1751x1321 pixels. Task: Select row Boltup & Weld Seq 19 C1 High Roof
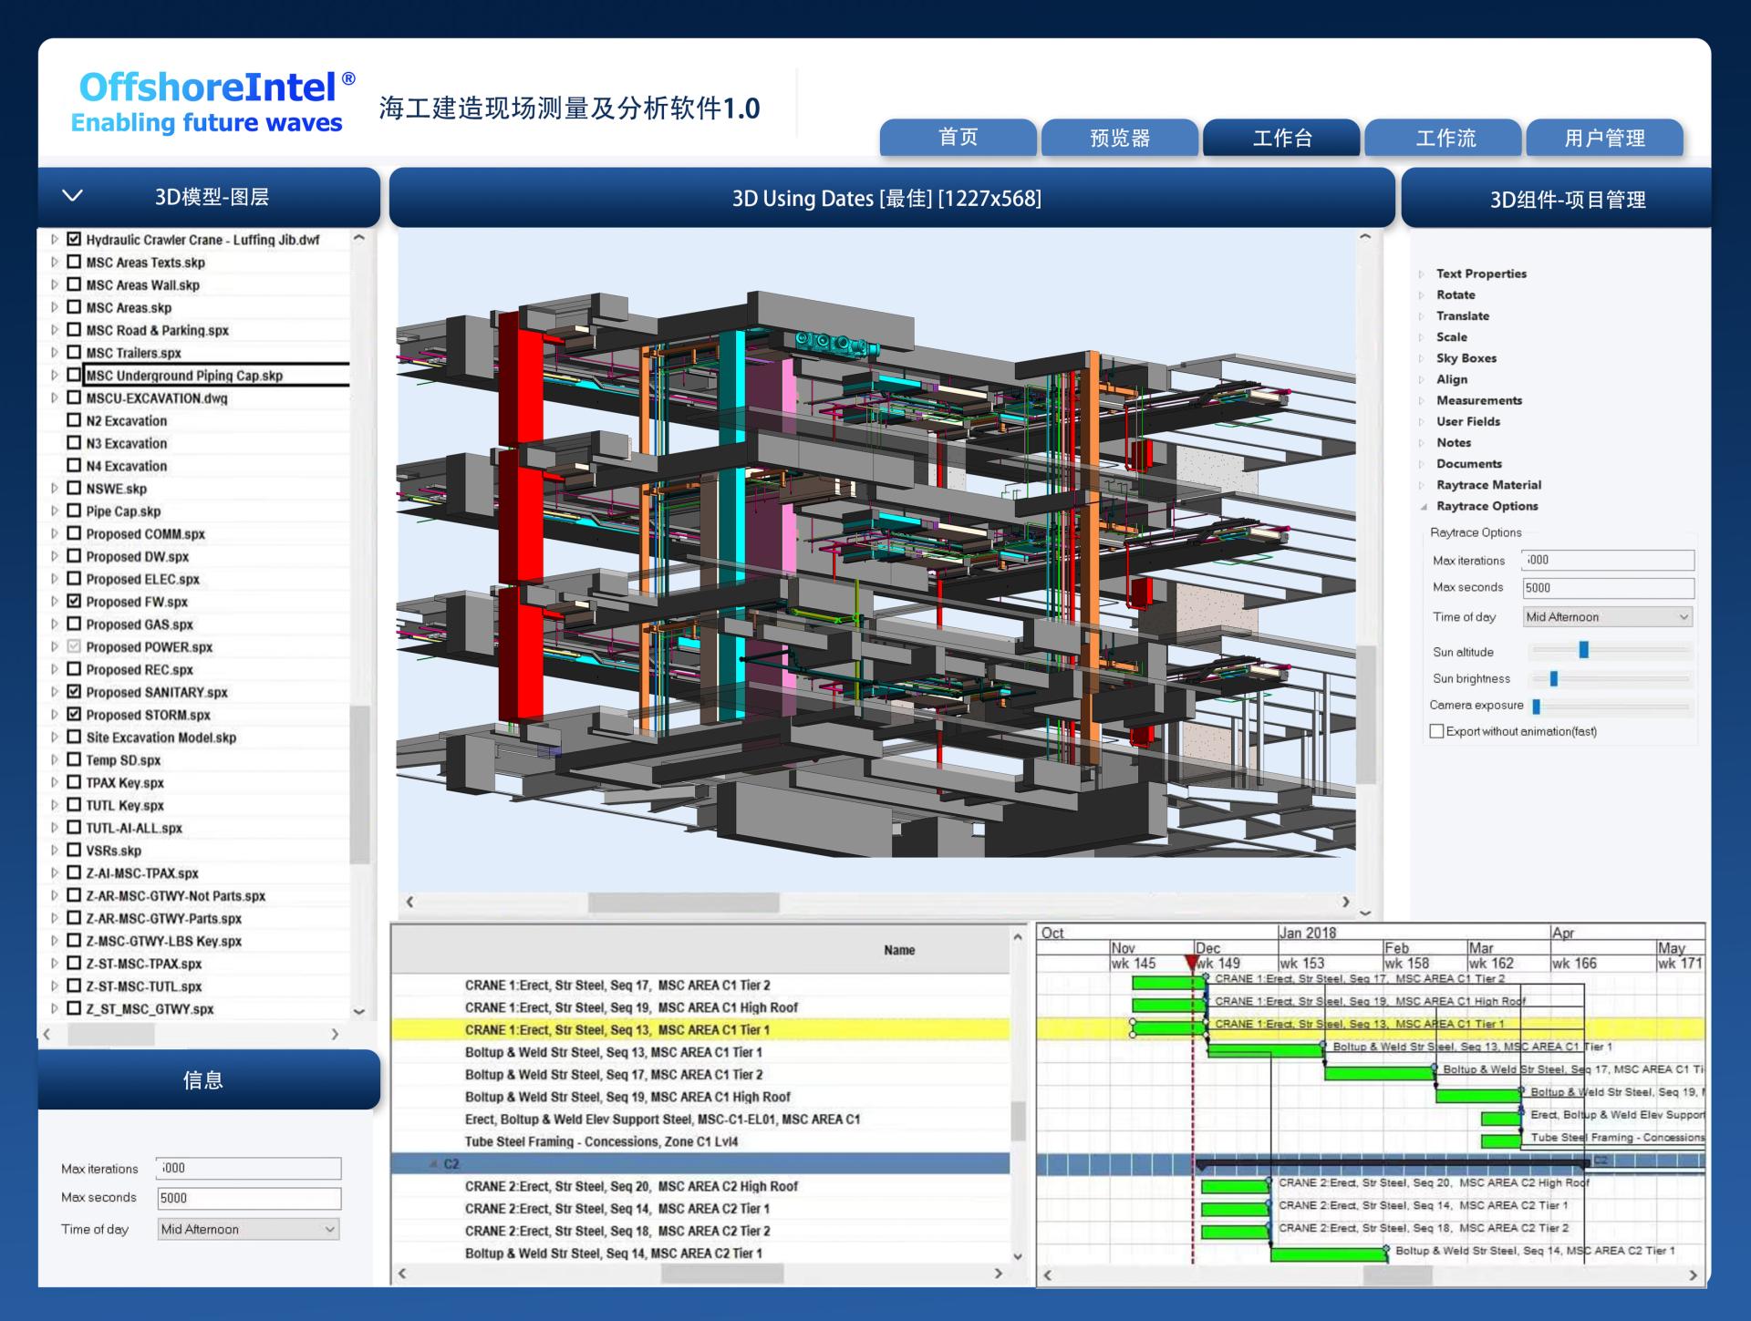(x=700, y=1097)
